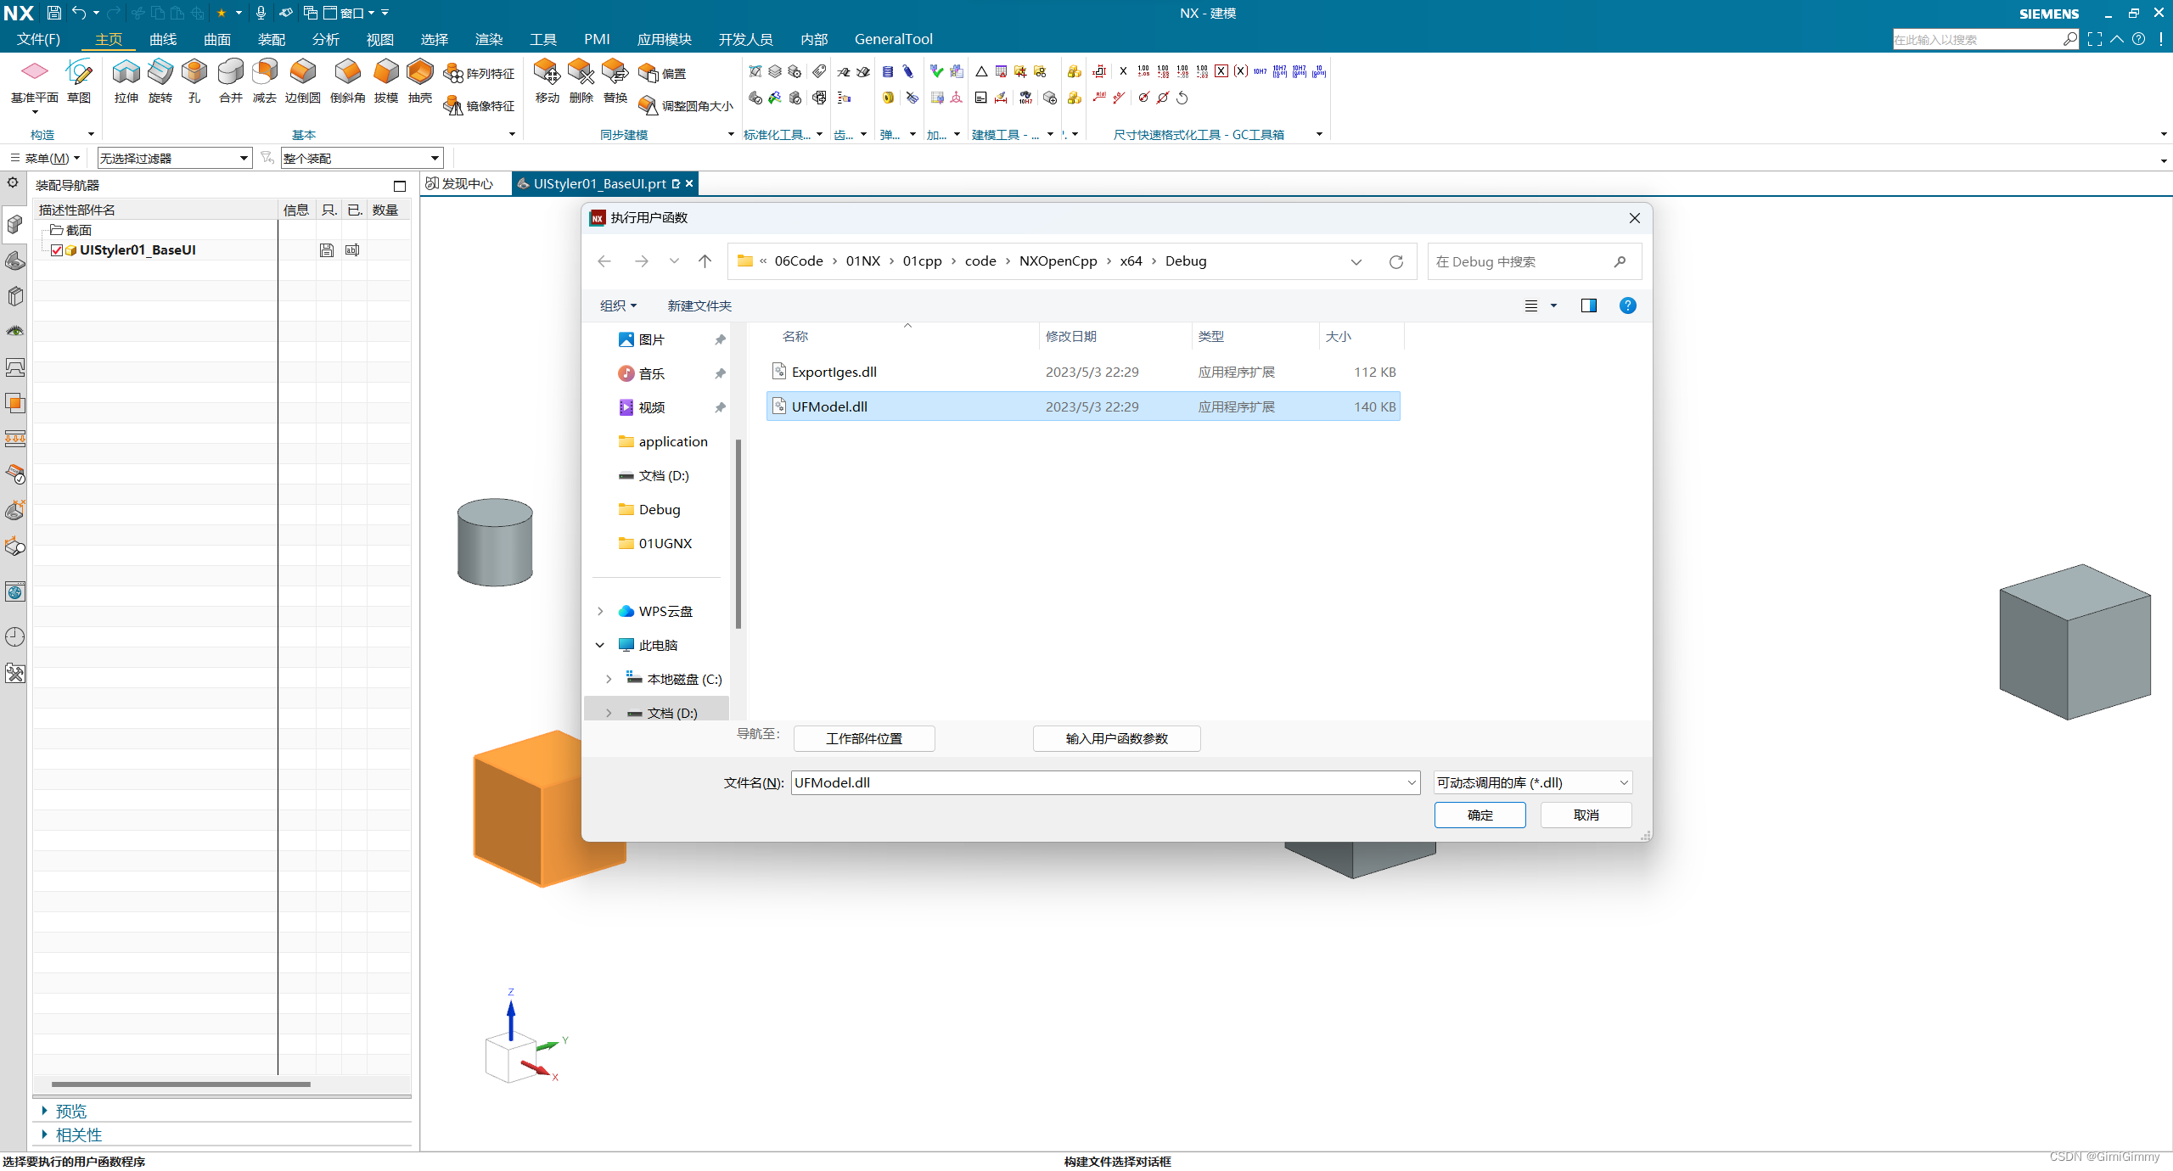Viewport: 2173px width, 1171px height.
Task: Go up one folder level in dialog
Action: 705,261
